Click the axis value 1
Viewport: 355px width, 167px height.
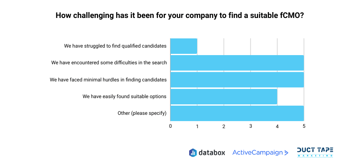tap(197, 127)
